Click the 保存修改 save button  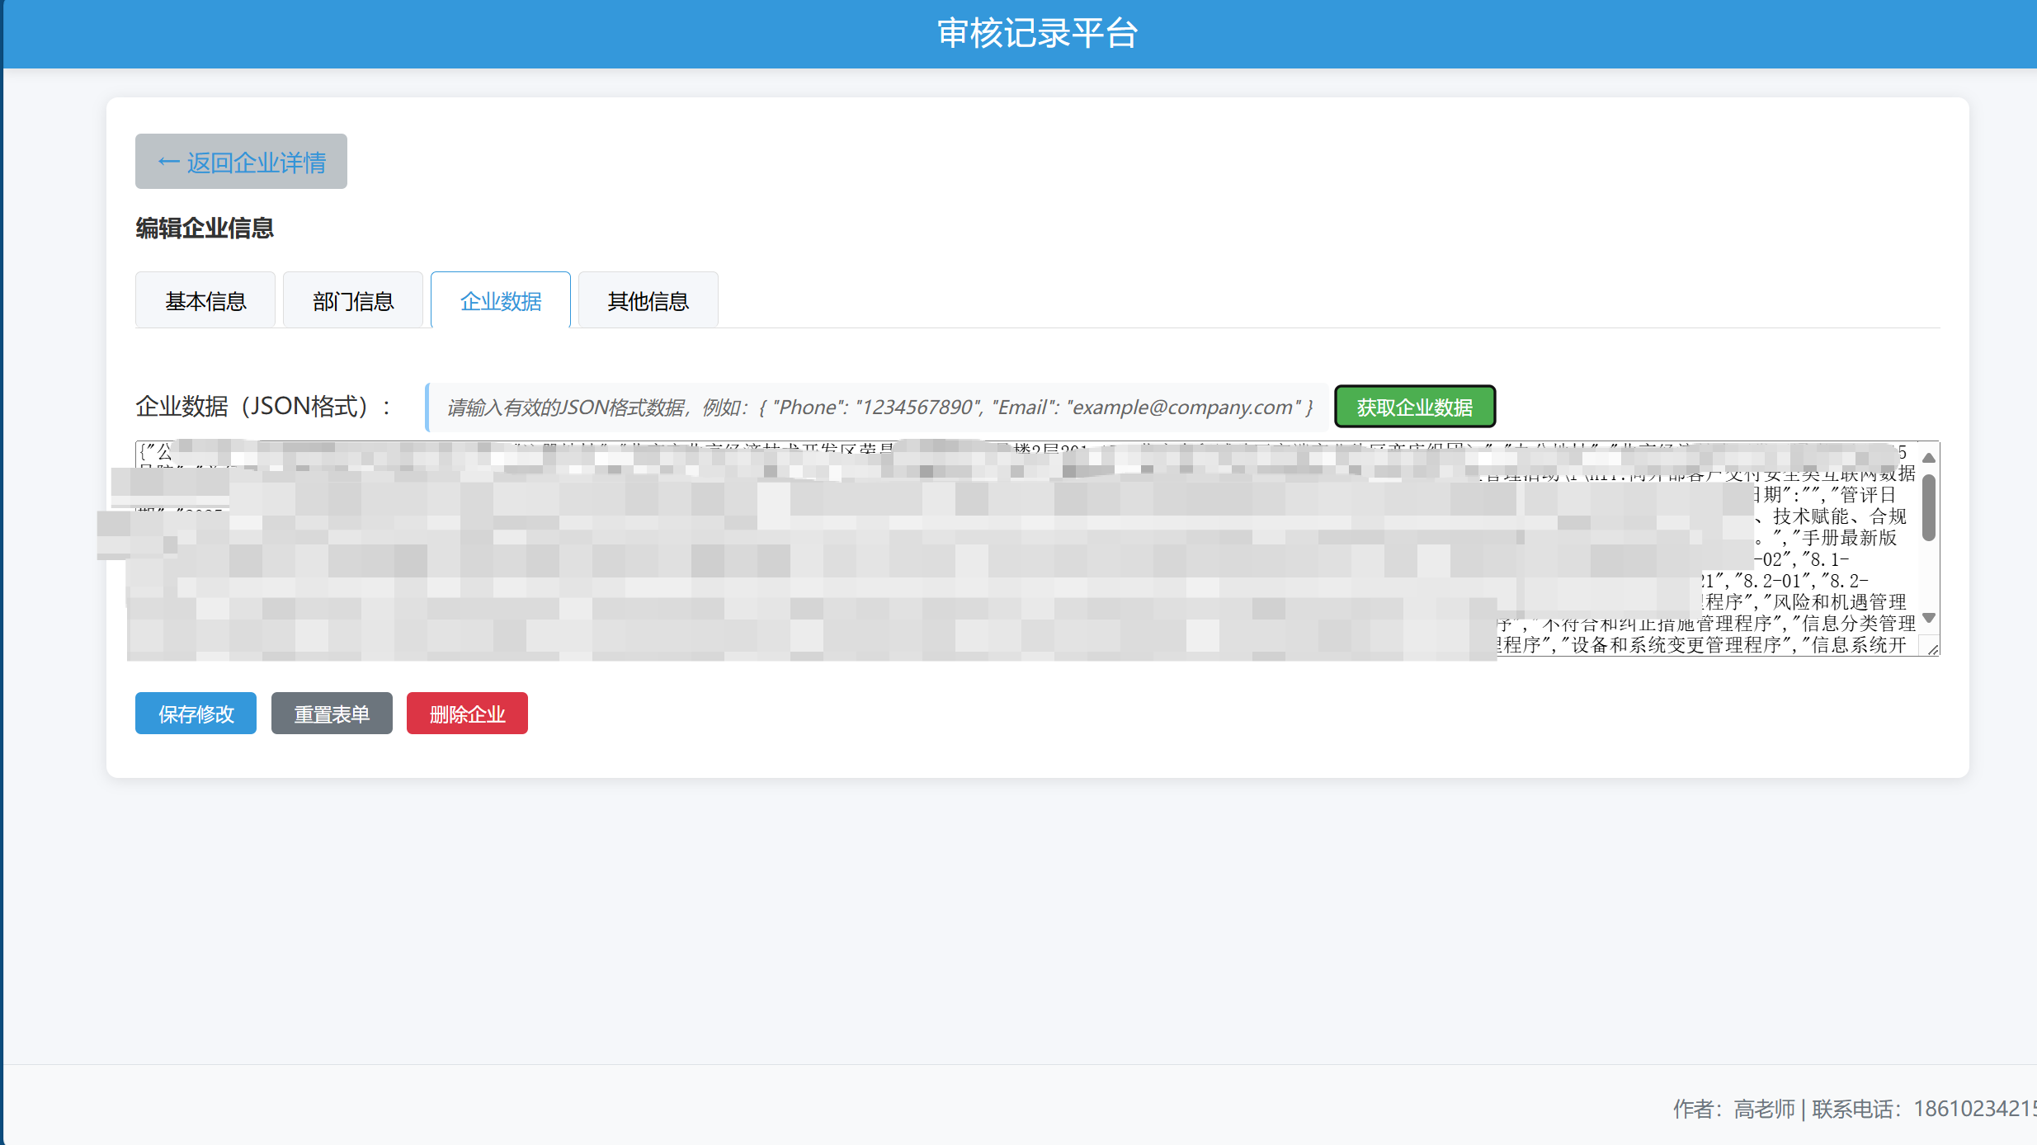click(x=196, y=713)
